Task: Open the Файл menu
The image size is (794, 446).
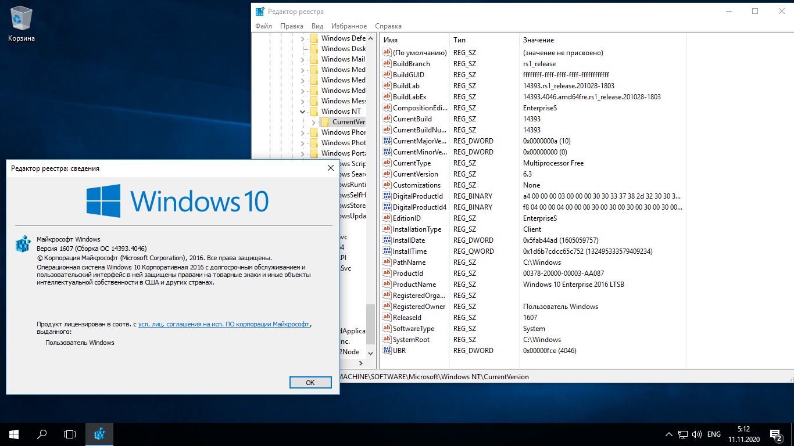Action: point(263,26)
